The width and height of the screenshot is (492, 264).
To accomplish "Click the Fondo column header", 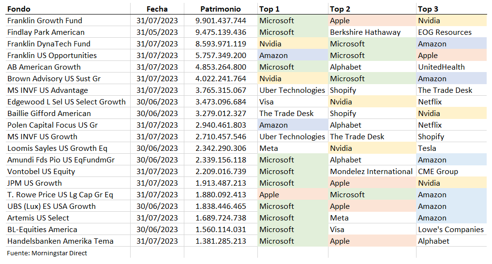I will click(19, 9).
